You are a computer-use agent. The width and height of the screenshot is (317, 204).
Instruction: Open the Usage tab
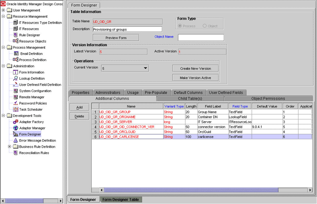pos(133,93)
